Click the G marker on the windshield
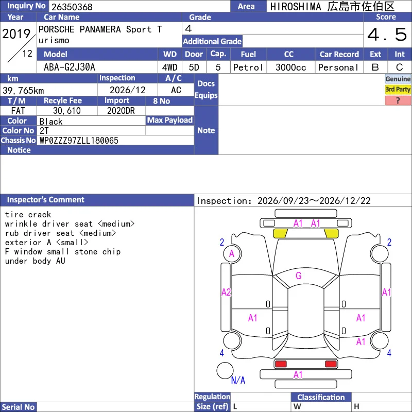 (x=299, y=276)
